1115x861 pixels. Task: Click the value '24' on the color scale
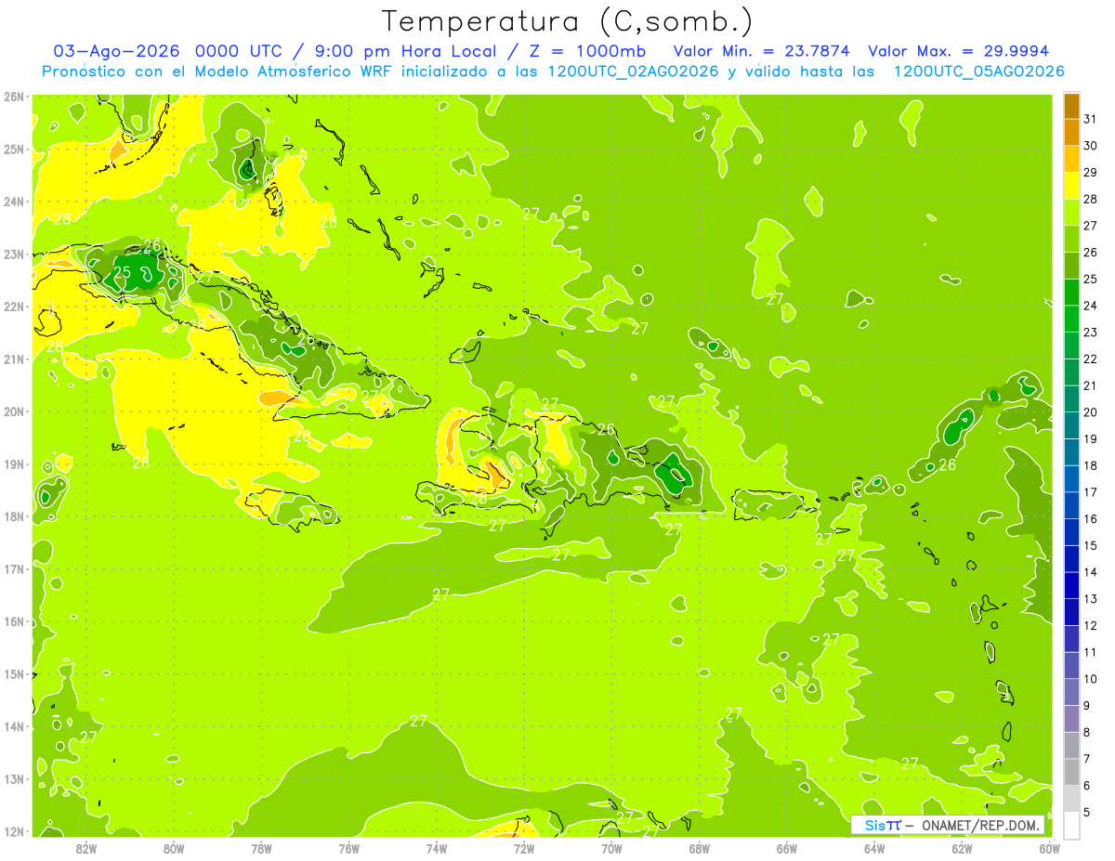coord(1091,306)
